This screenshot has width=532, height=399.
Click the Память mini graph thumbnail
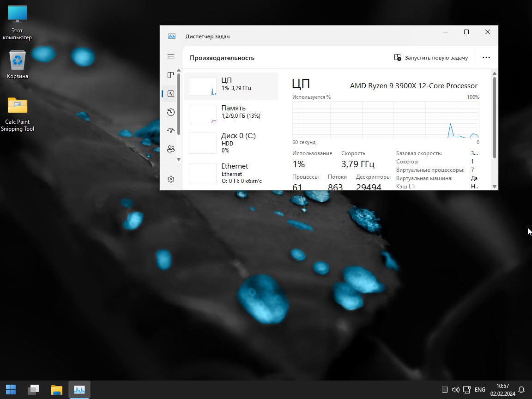[x=203, y=114]
